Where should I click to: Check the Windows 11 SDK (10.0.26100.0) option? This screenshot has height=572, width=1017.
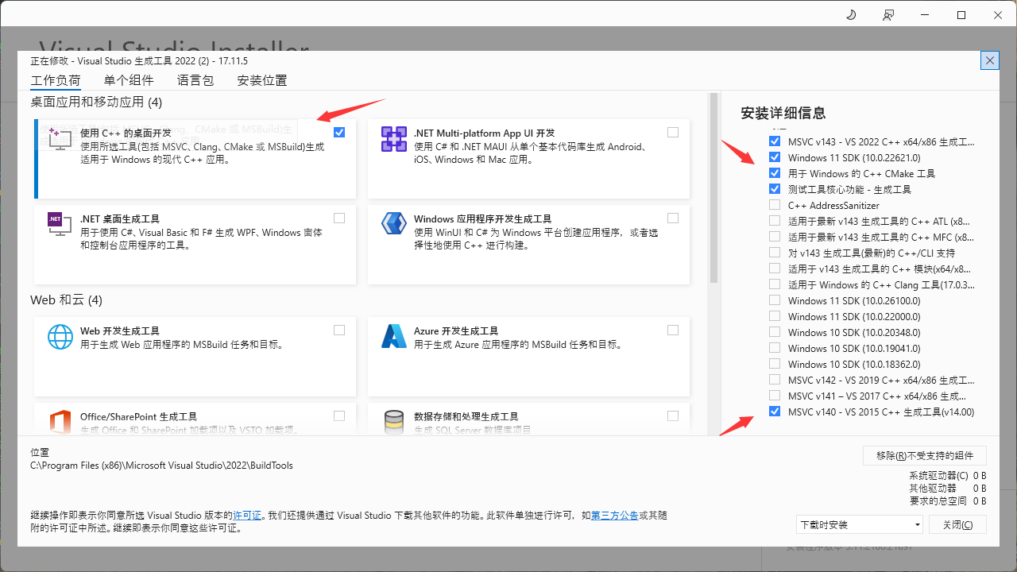tap(775, 300)
